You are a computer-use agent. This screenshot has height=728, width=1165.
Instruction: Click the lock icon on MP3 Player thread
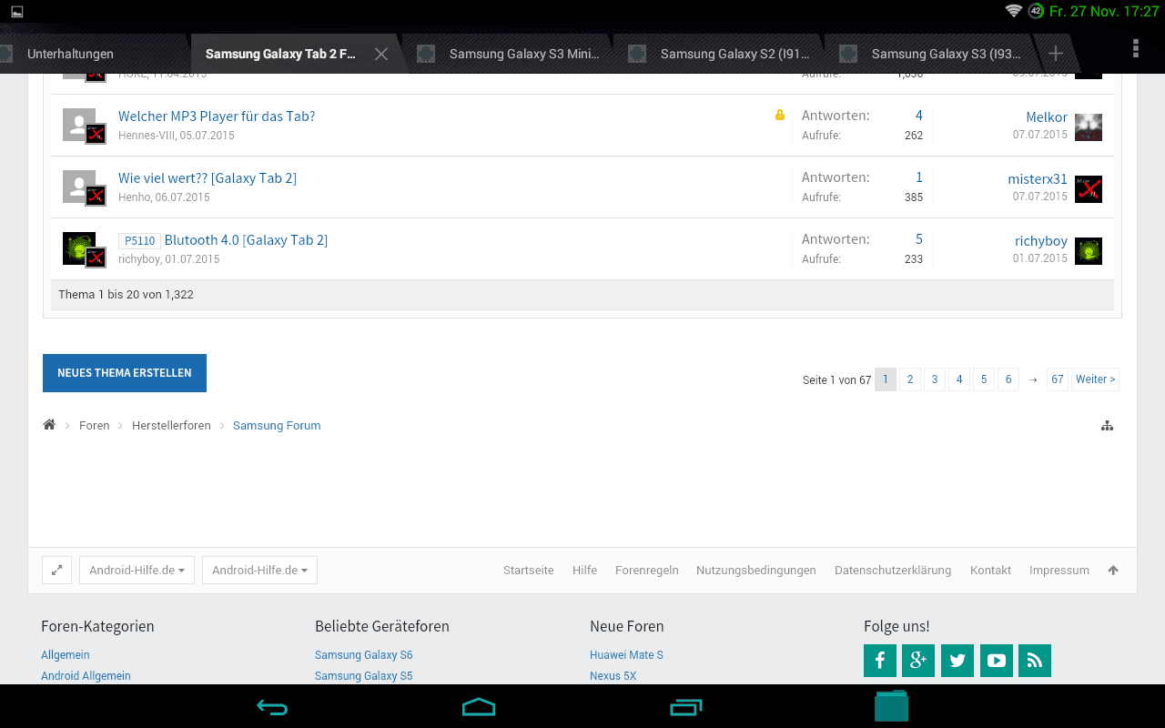point(780,116)
